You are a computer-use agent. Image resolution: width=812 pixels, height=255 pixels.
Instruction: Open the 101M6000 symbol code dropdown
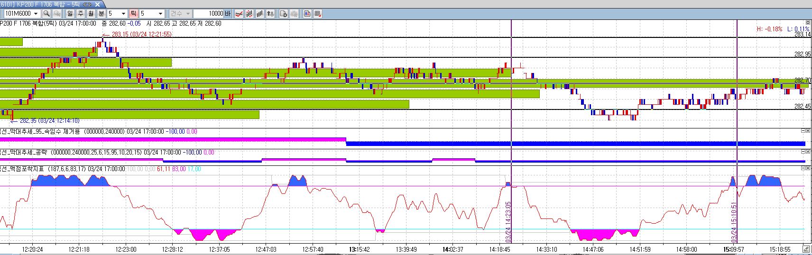tap(36, 14)
